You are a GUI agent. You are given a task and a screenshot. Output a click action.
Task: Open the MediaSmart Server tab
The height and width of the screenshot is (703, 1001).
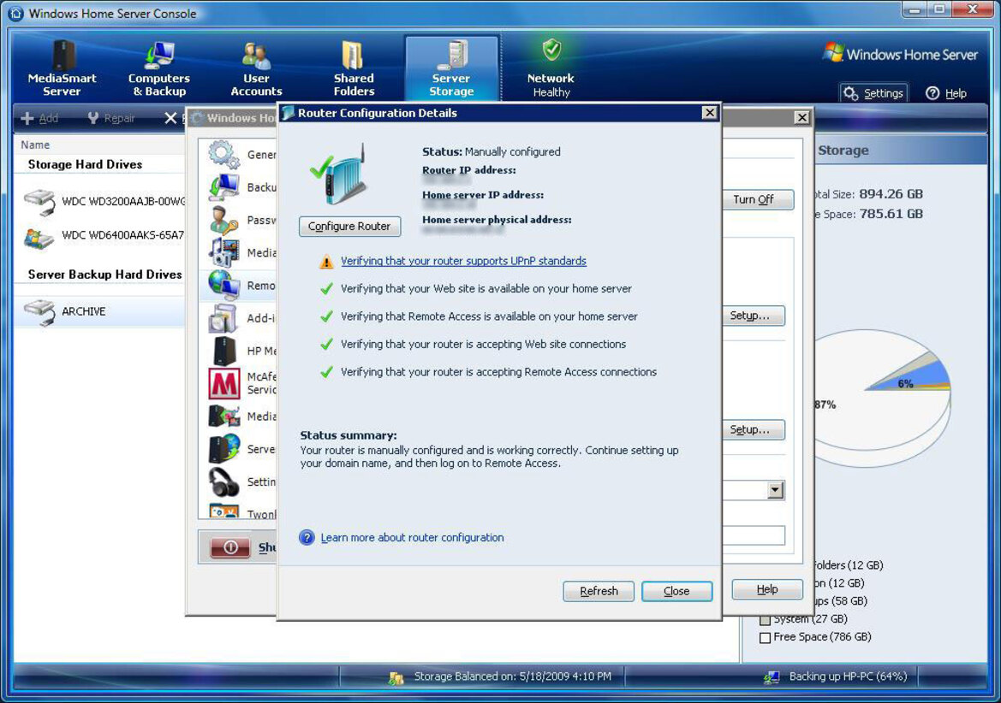tap(62, 68)
